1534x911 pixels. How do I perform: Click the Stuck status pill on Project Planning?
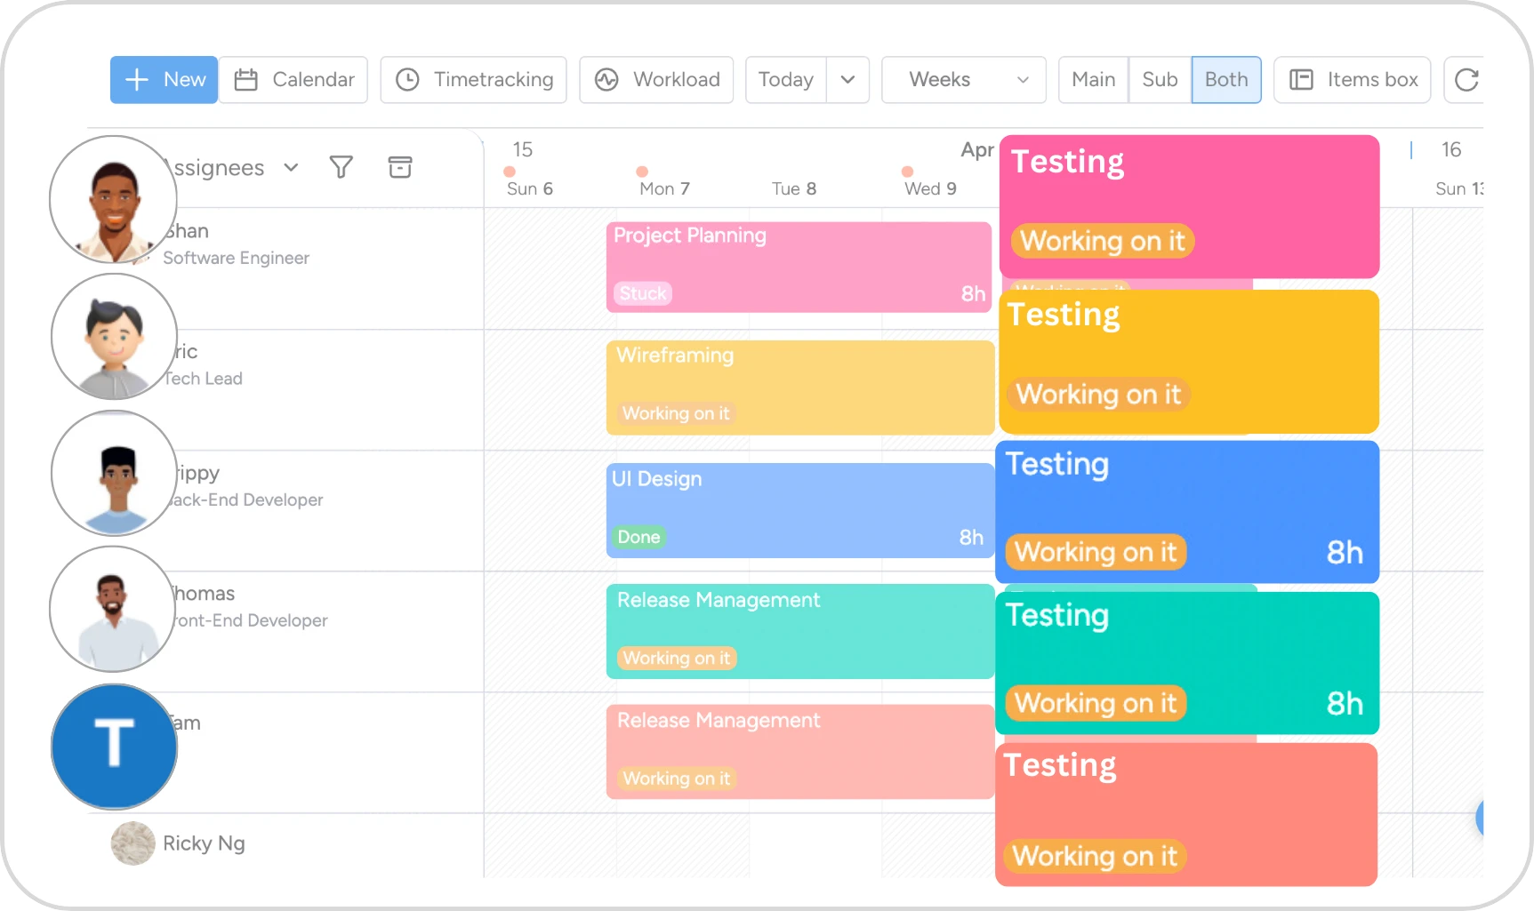(642, 293)
